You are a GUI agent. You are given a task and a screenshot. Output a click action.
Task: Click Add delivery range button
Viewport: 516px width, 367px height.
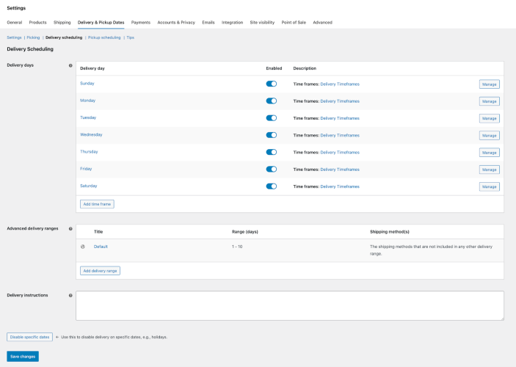(100, 271)
